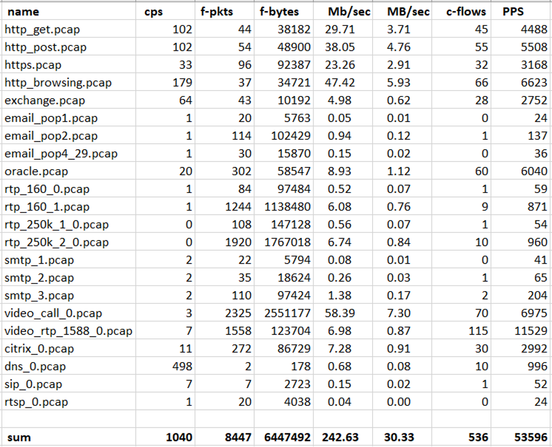Screen dimensions: 552x447
Task: Select the sum row PPS total 53596
Action: coord(528,438)
